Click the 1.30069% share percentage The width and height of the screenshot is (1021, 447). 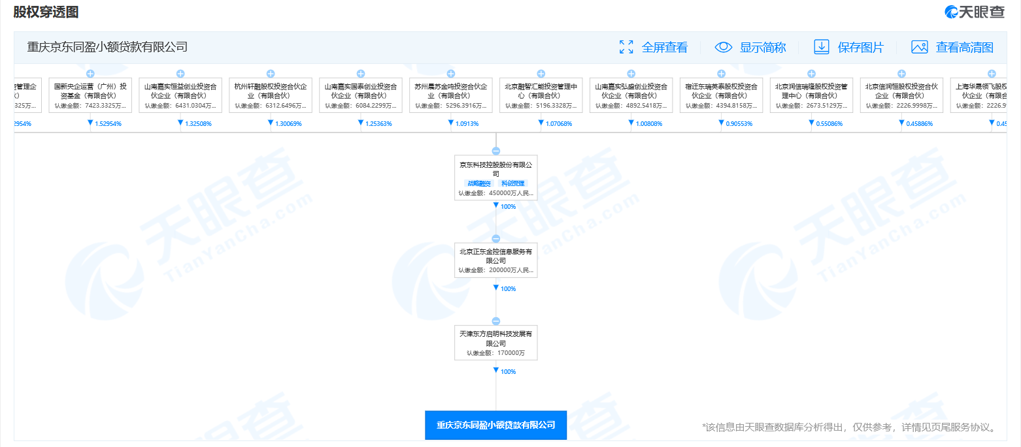[x=289, y=123]
